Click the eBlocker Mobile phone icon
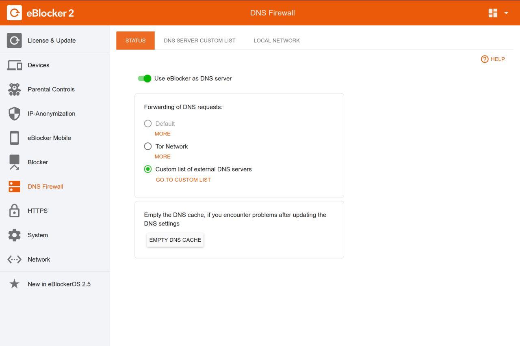 tap(14, 138)
